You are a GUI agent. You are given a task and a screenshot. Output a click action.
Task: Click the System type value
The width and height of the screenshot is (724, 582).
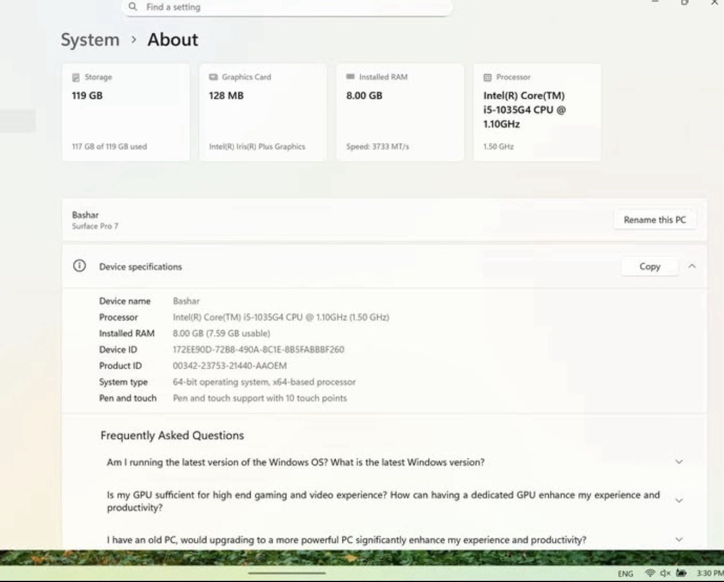[x=264, y=382]
